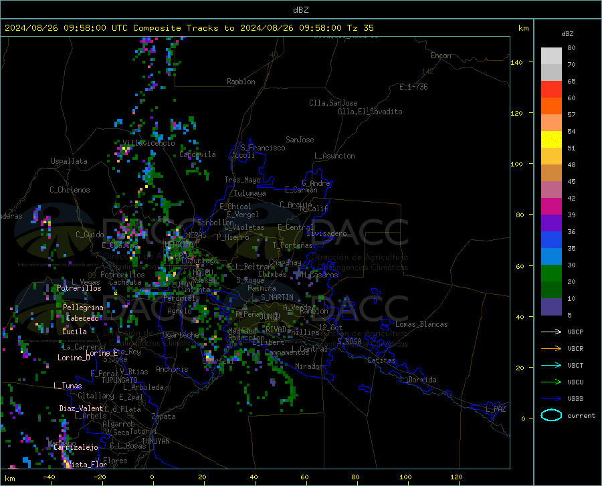Click the 'Diaz_Valent' map label
Screen dimensions: 602x486
click(81, 408)
